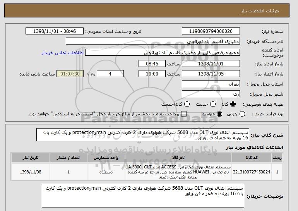Viewport: 298px width, 211px height.
Task: Click the buyer notes text area
Action: [143, 196]
